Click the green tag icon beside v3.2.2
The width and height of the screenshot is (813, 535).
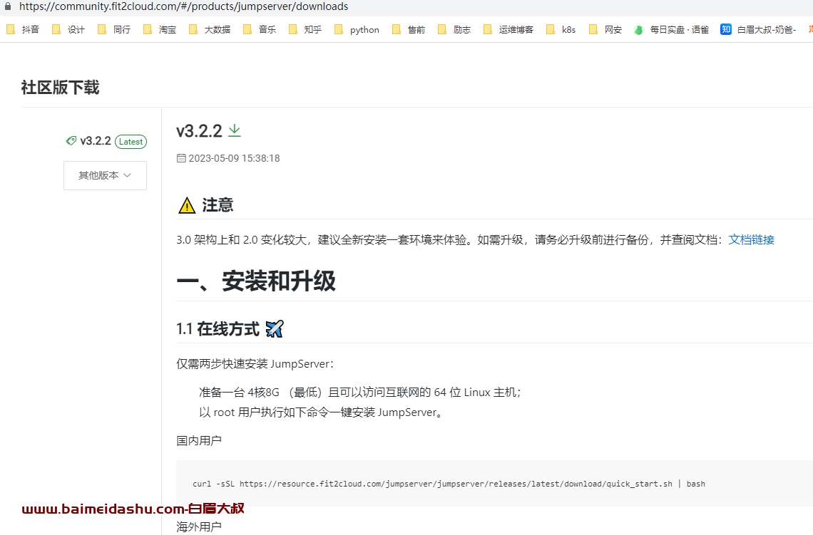point(71,141)
